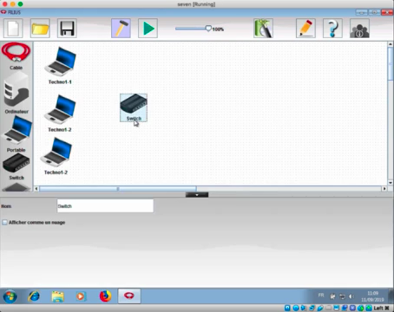Open help with the question mark icon

point(332,28)
